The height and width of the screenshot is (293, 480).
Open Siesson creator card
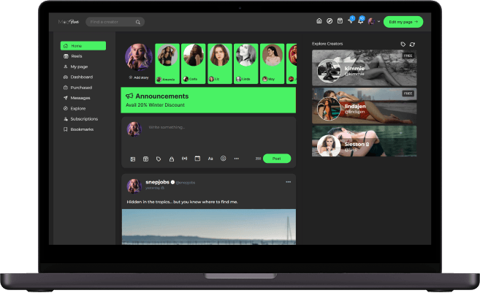[365, 141]
